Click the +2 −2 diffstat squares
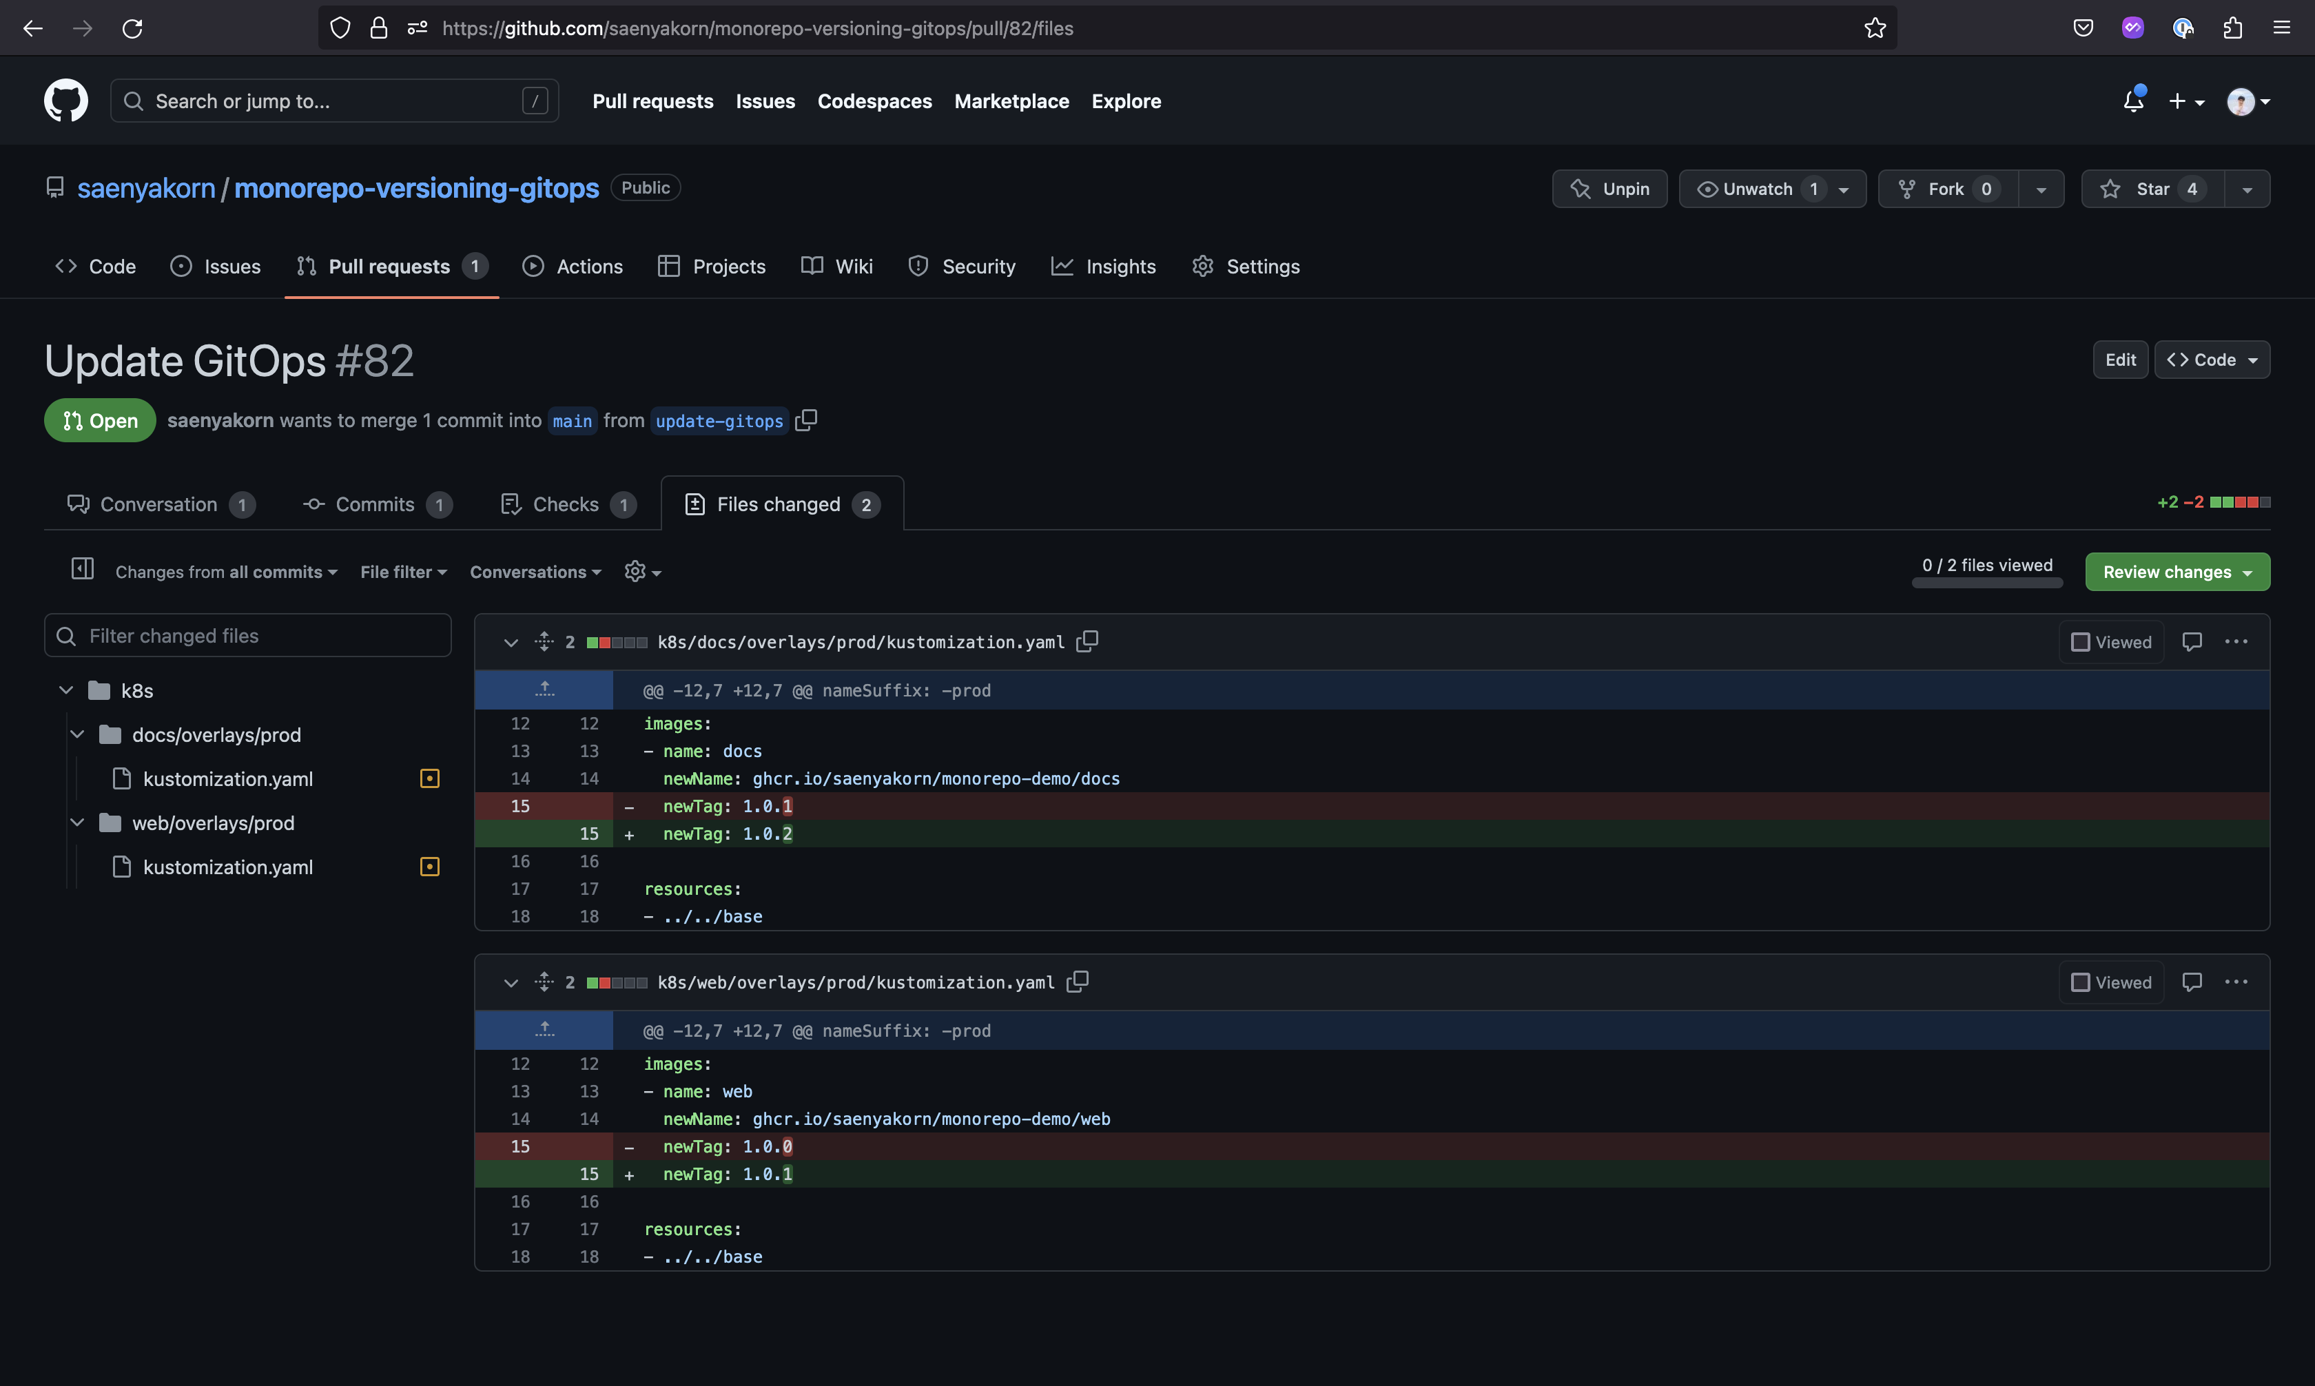Image resolution: width=2315 pixels, height=1386 pixels. pos(2239,502)
